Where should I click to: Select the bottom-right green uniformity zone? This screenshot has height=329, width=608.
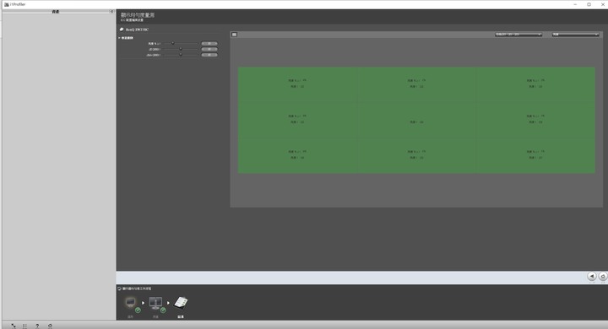535,155
